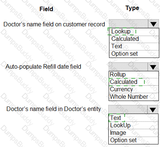160x147 pixels.
Task: Pick Option set in the first type list
Action: point(134,54)
